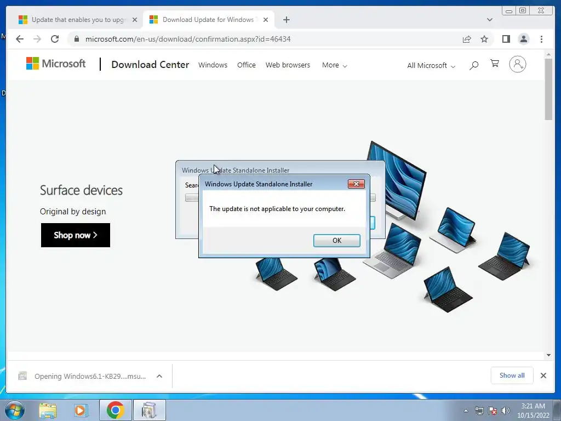Open a new tab

coord(286,20)
